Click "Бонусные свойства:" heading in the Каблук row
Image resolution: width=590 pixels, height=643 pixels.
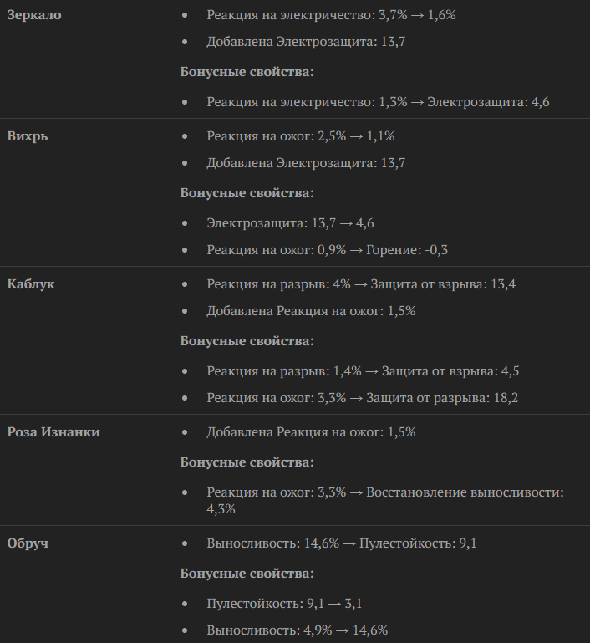(247, 341)
